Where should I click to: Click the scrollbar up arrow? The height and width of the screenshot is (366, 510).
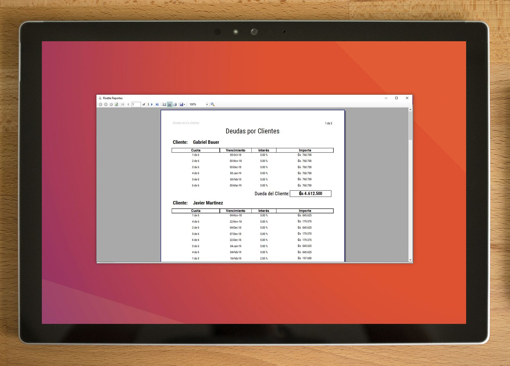410,110
